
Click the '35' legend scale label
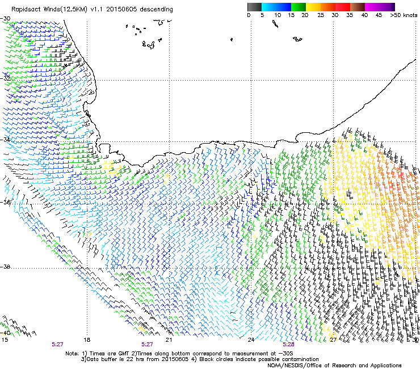pyautogui.click(x=350, y=15)
